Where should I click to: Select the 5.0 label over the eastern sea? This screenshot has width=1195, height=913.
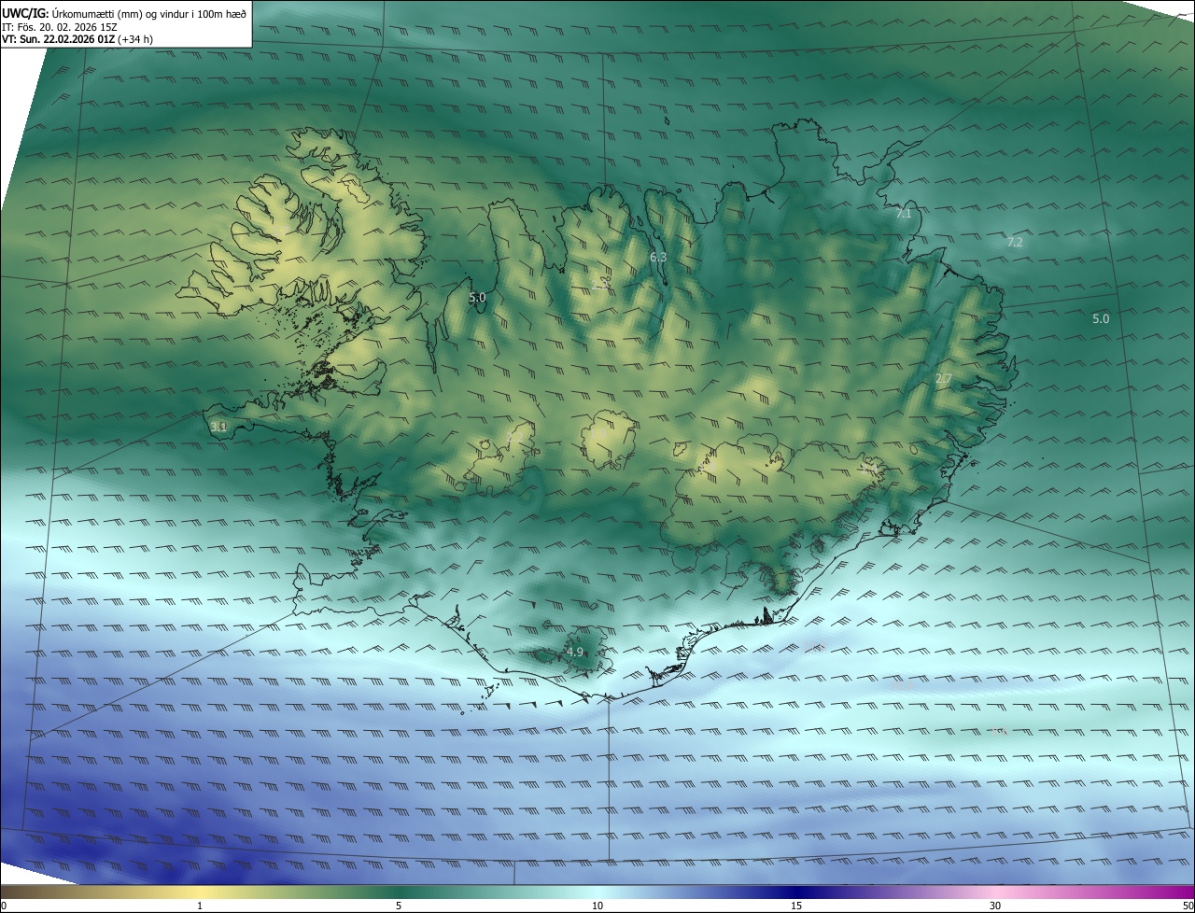pos(1101,318)
